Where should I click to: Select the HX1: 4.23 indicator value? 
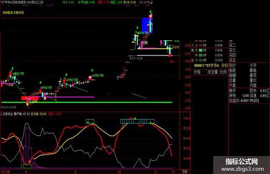point(68,2)
